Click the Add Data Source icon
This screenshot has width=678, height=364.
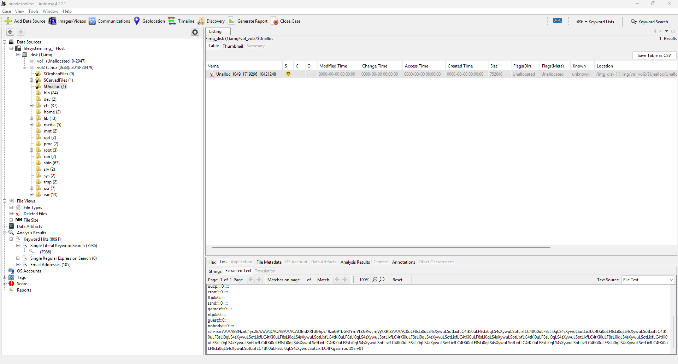8,21
